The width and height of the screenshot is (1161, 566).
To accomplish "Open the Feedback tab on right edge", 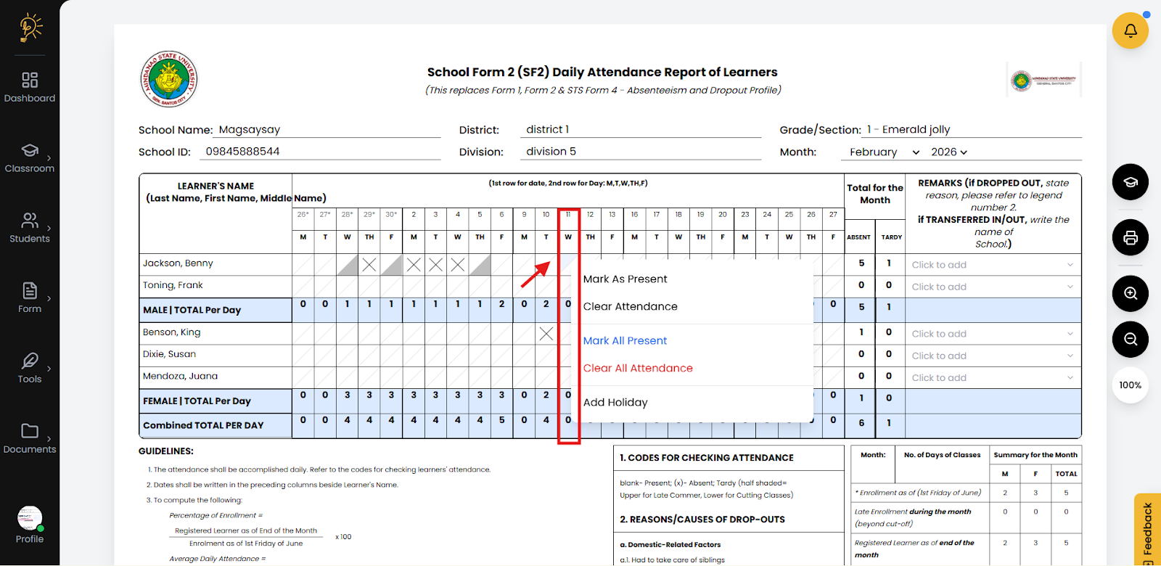I will (x=1147, y=530).
